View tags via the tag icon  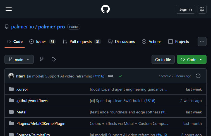(54, 59)
